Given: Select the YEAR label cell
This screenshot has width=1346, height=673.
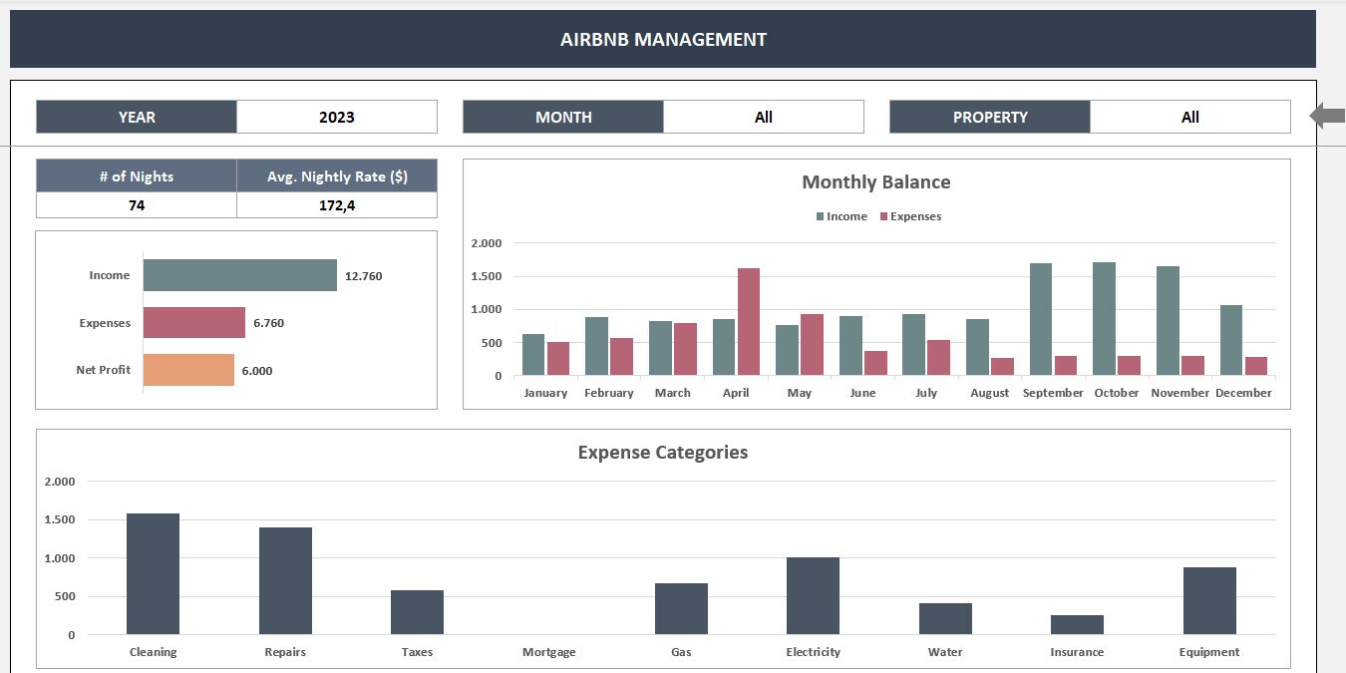Looking at the screenshot, I should (x=137, y=117).
